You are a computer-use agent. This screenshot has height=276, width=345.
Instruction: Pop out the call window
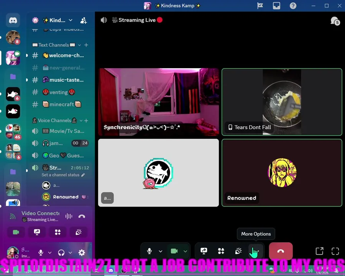tap(319, 251)
